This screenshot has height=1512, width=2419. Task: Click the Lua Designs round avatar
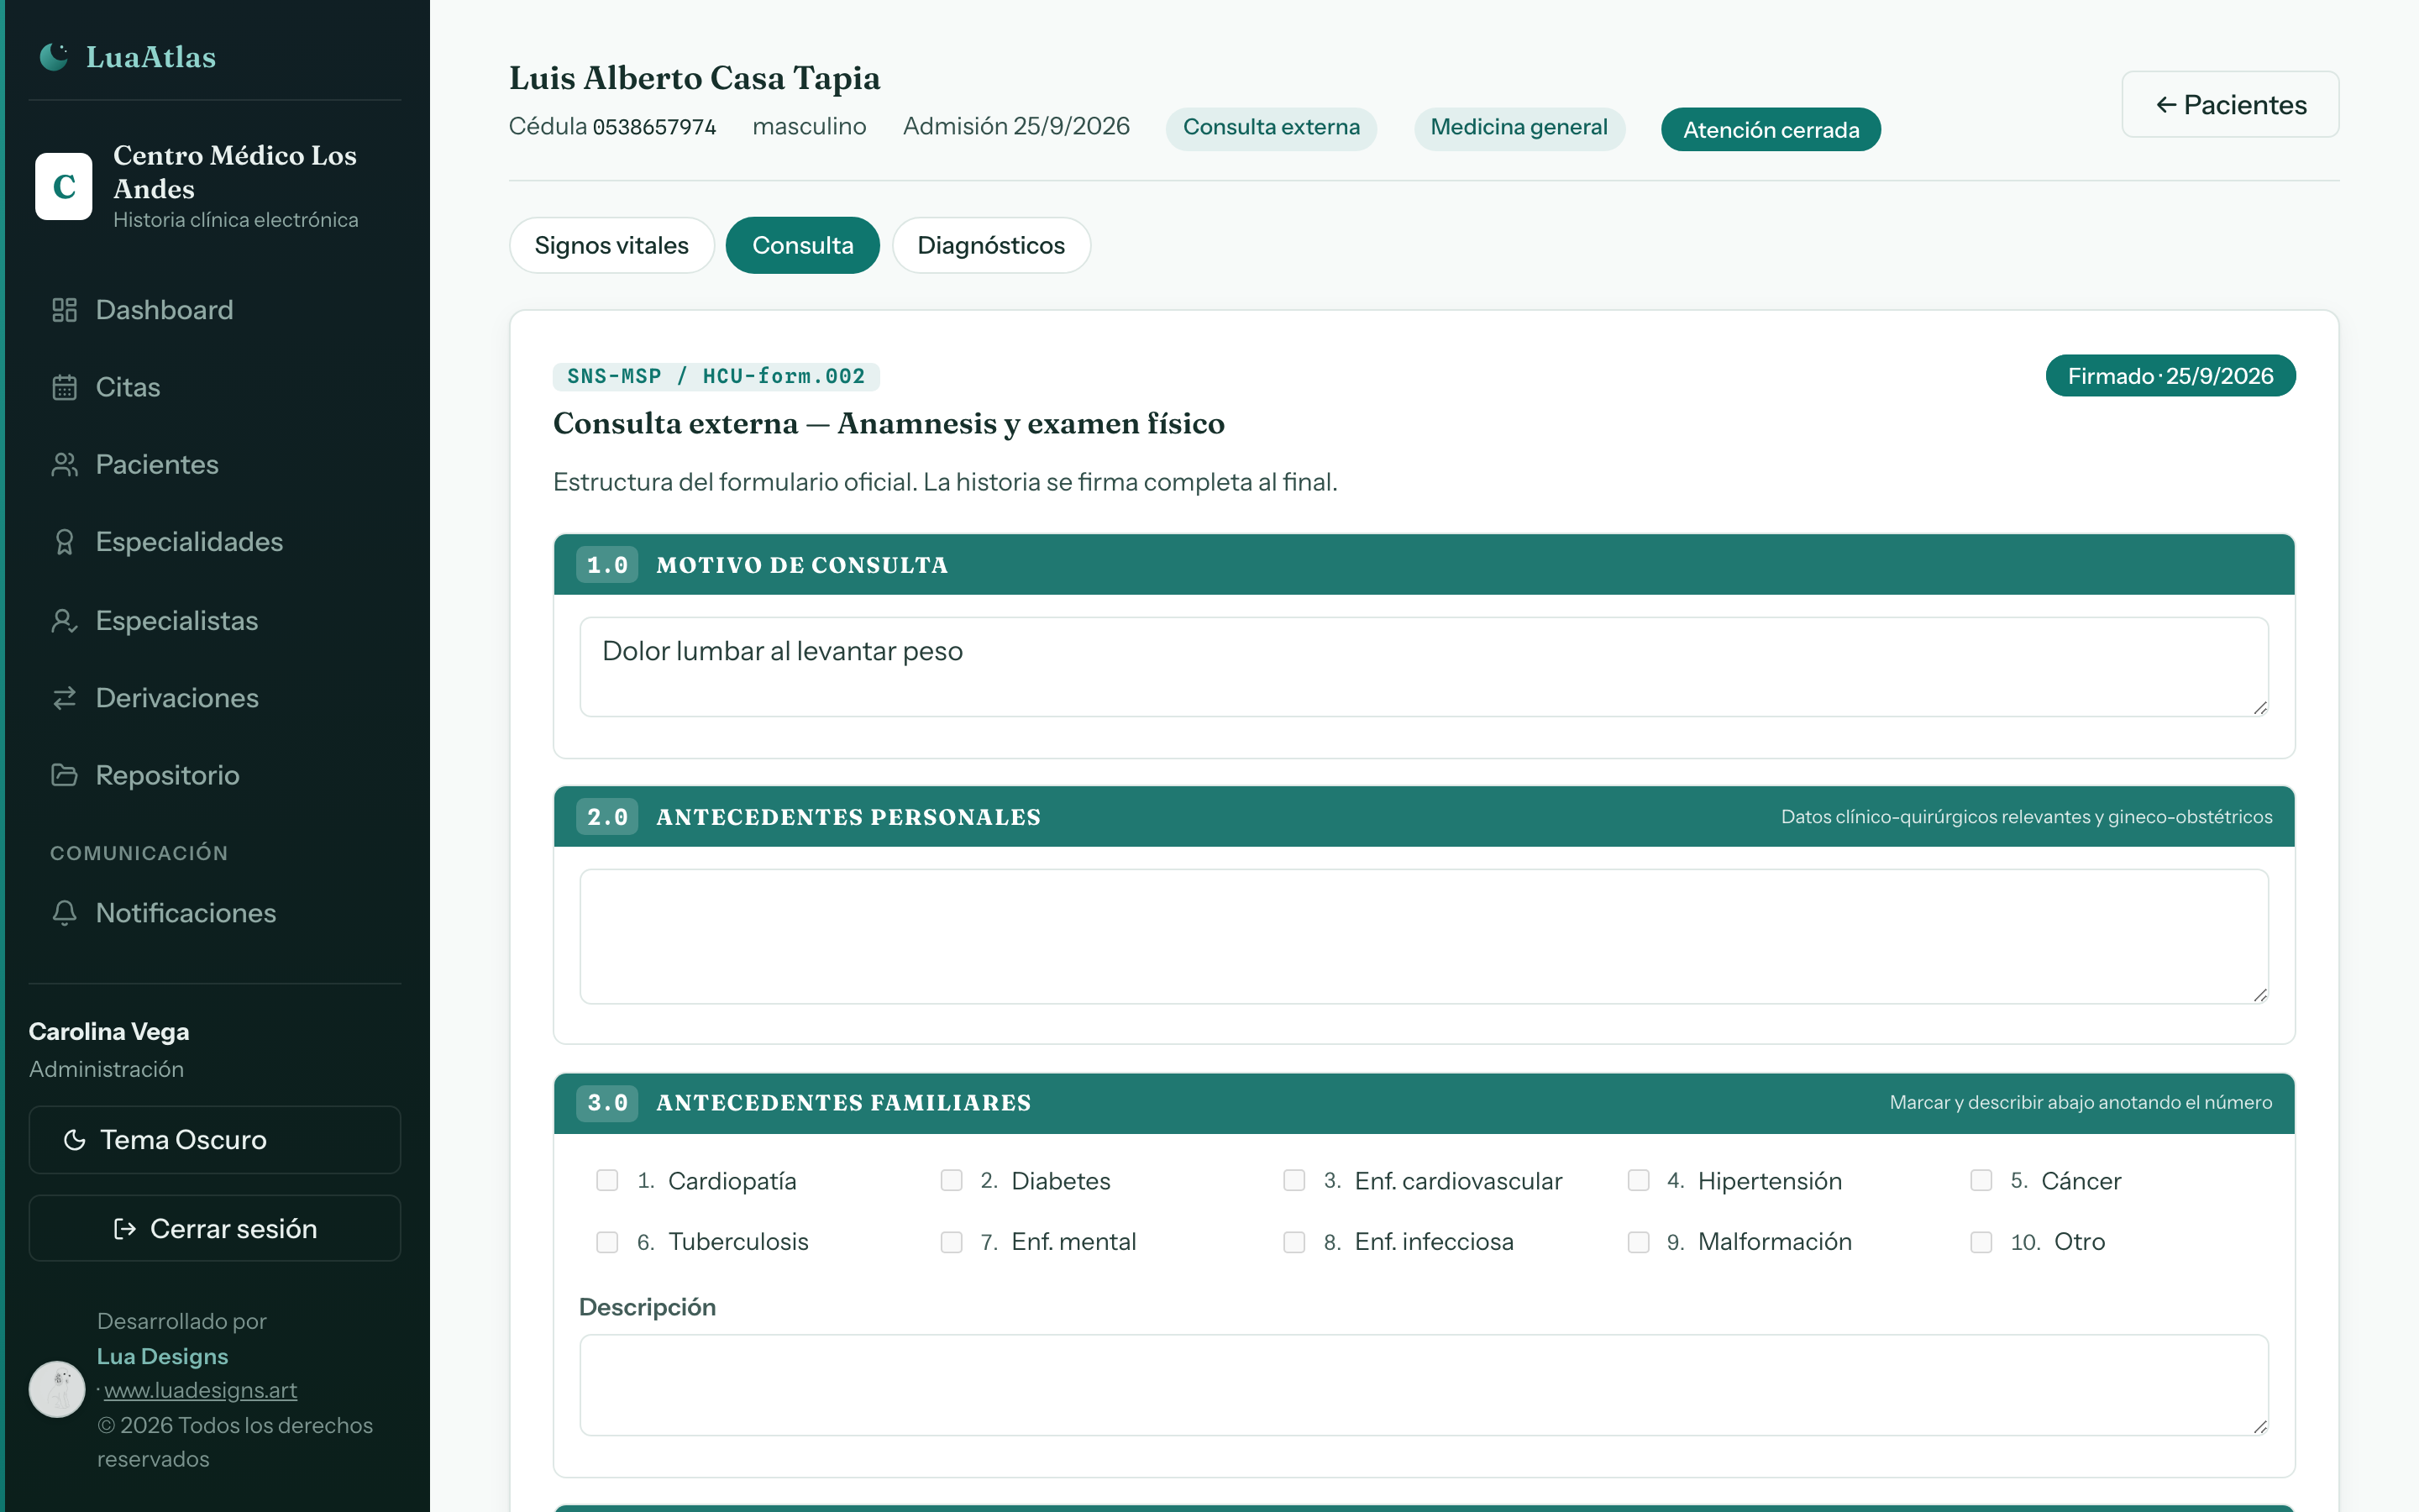57,1389
